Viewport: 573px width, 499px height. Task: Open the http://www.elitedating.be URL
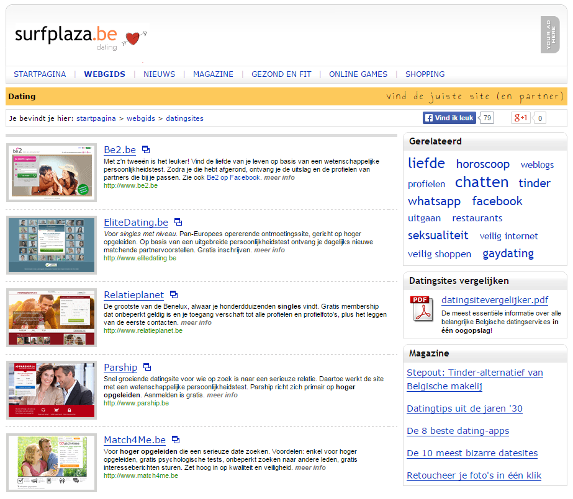coord(140,258)
